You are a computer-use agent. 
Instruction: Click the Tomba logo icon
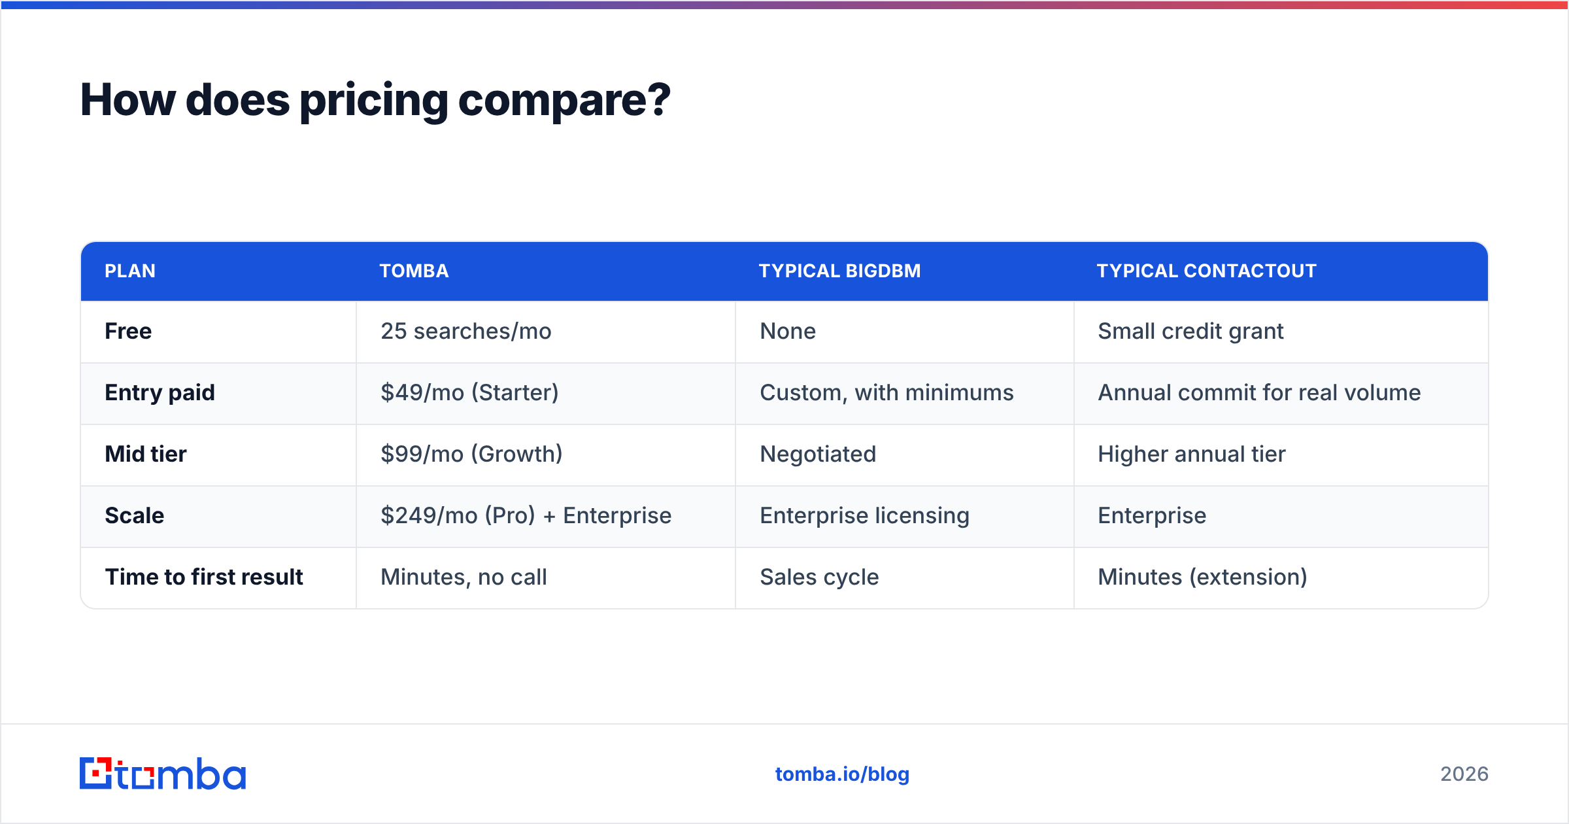[163, 774]
